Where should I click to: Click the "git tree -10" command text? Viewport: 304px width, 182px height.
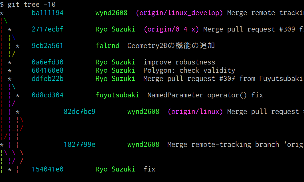pos(31,5)
